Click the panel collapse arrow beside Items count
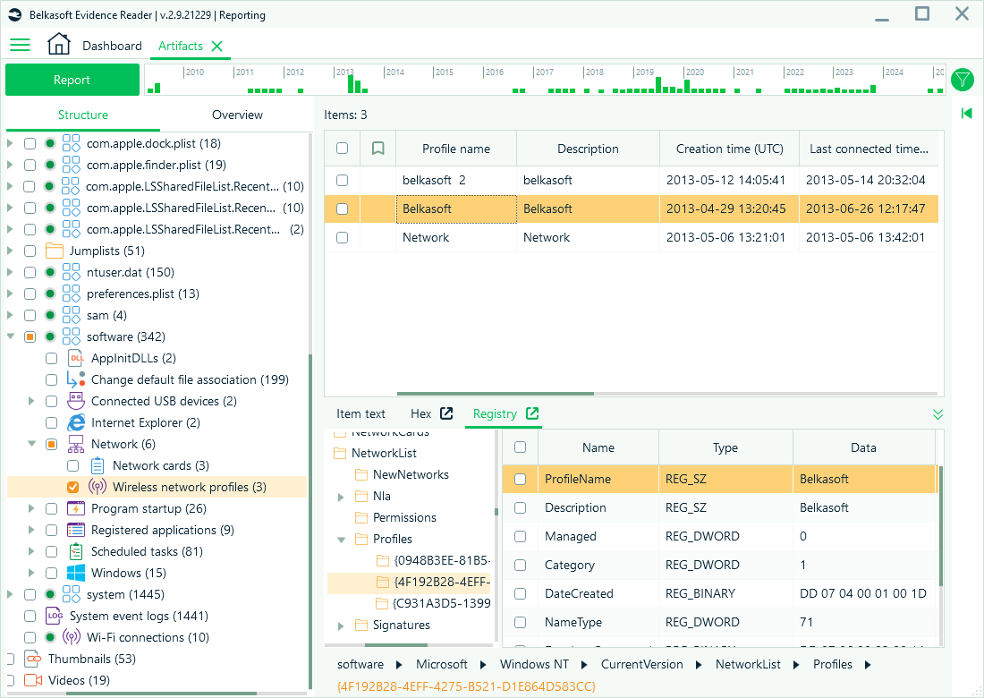The width and height of the screenshot is (984, 698). click(x=966, y=114)
